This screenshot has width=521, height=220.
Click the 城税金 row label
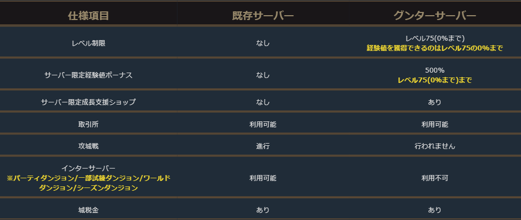(88, 210)
